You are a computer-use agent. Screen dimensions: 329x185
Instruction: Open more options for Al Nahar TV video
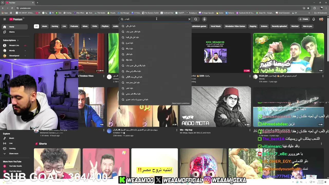click(177, 130)
